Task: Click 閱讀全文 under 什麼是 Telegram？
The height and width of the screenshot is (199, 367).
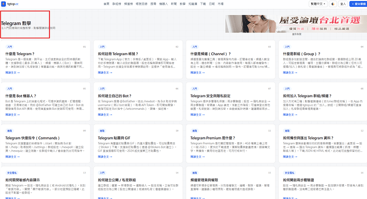Action: pyautogui.click(x=12, y=73)
